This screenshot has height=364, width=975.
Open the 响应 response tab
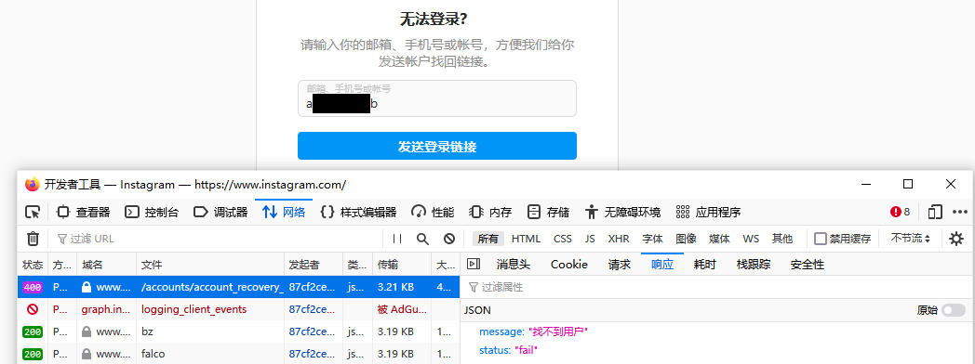pos(662,265)
